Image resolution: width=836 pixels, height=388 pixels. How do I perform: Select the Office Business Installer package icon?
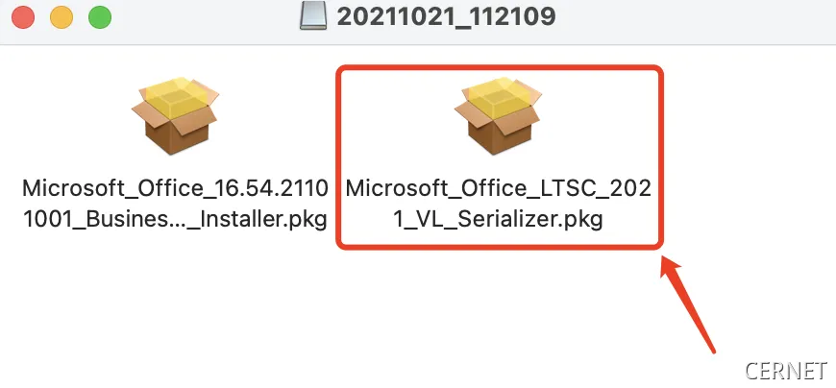(174, 116)
